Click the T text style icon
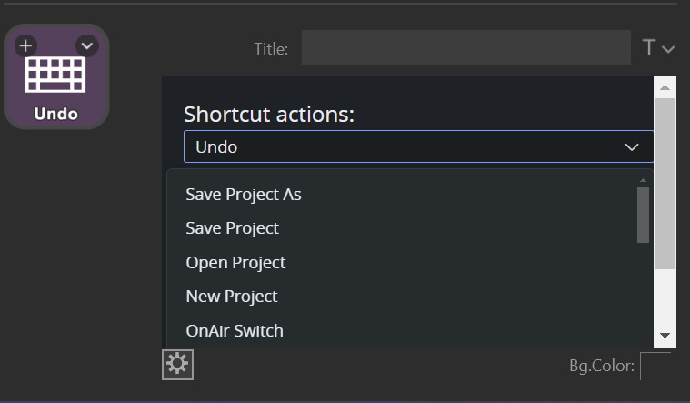Viewport: 690px width, 403px height. pyautogui.click(x=649, y=48)
